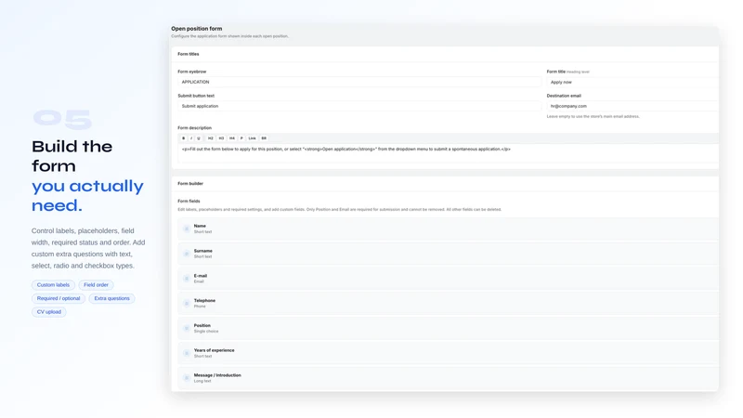Click the Form fields label
743x418 pixels.
(x=189, y=201)
